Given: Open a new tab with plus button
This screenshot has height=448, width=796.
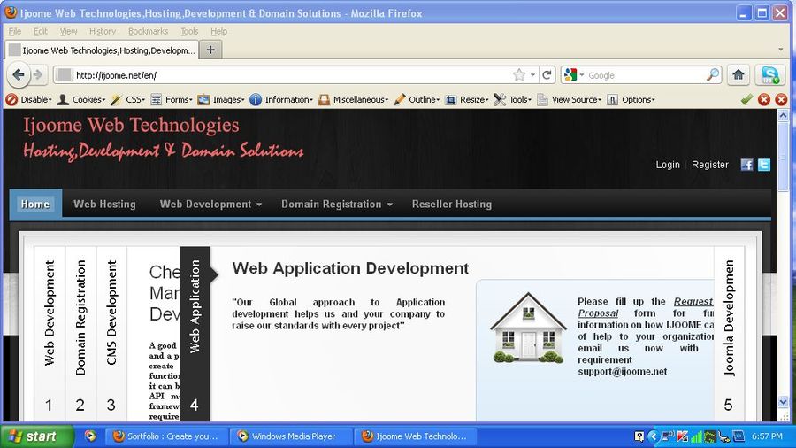Looking at the screenshot, I should pyautogui.click(x=210, y=50).
